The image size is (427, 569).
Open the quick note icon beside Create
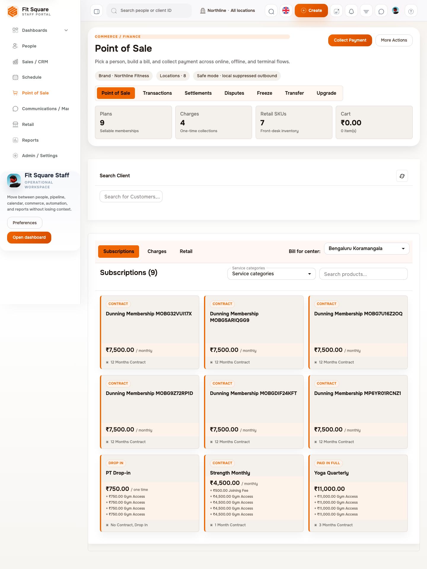click(x=336, y=11)
